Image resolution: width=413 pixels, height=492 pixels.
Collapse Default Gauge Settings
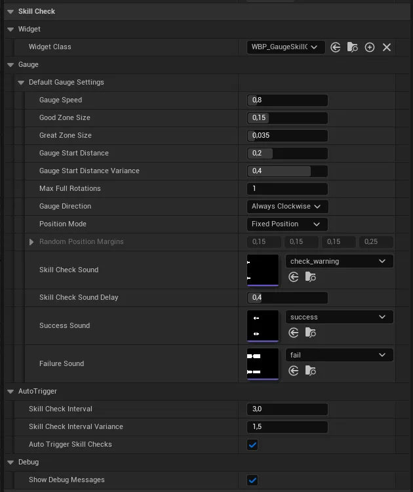(x=21, y=83)
